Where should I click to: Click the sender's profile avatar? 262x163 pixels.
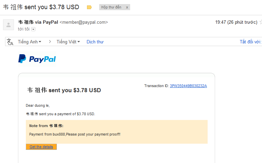[x=8, y=24]
